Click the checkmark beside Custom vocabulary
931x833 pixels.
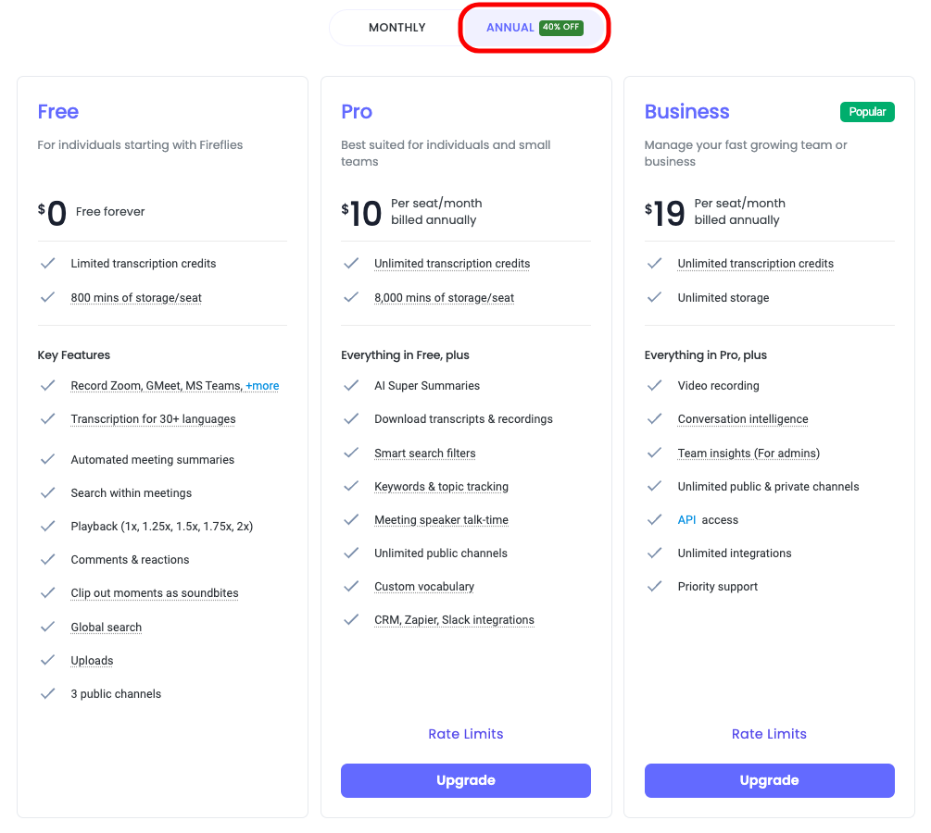pos(351,587)
